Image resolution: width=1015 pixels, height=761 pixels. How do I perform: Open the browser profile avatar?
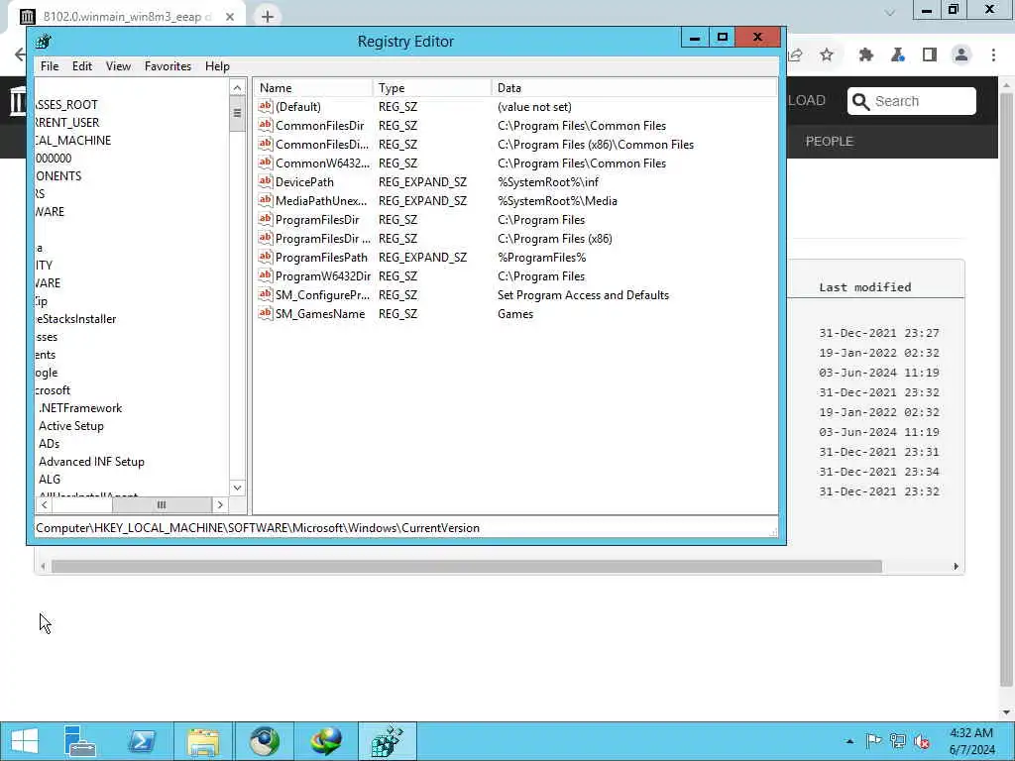pos(961,55)
